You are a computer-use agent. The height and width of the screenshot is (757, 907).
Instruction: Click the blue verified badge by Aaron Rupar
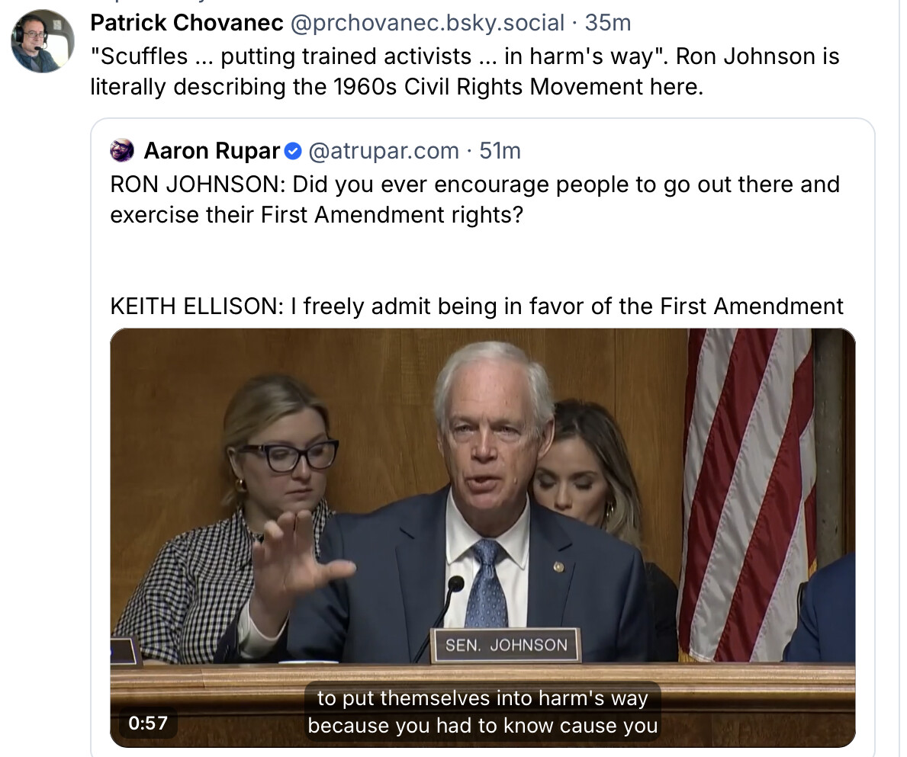[294, 152]
